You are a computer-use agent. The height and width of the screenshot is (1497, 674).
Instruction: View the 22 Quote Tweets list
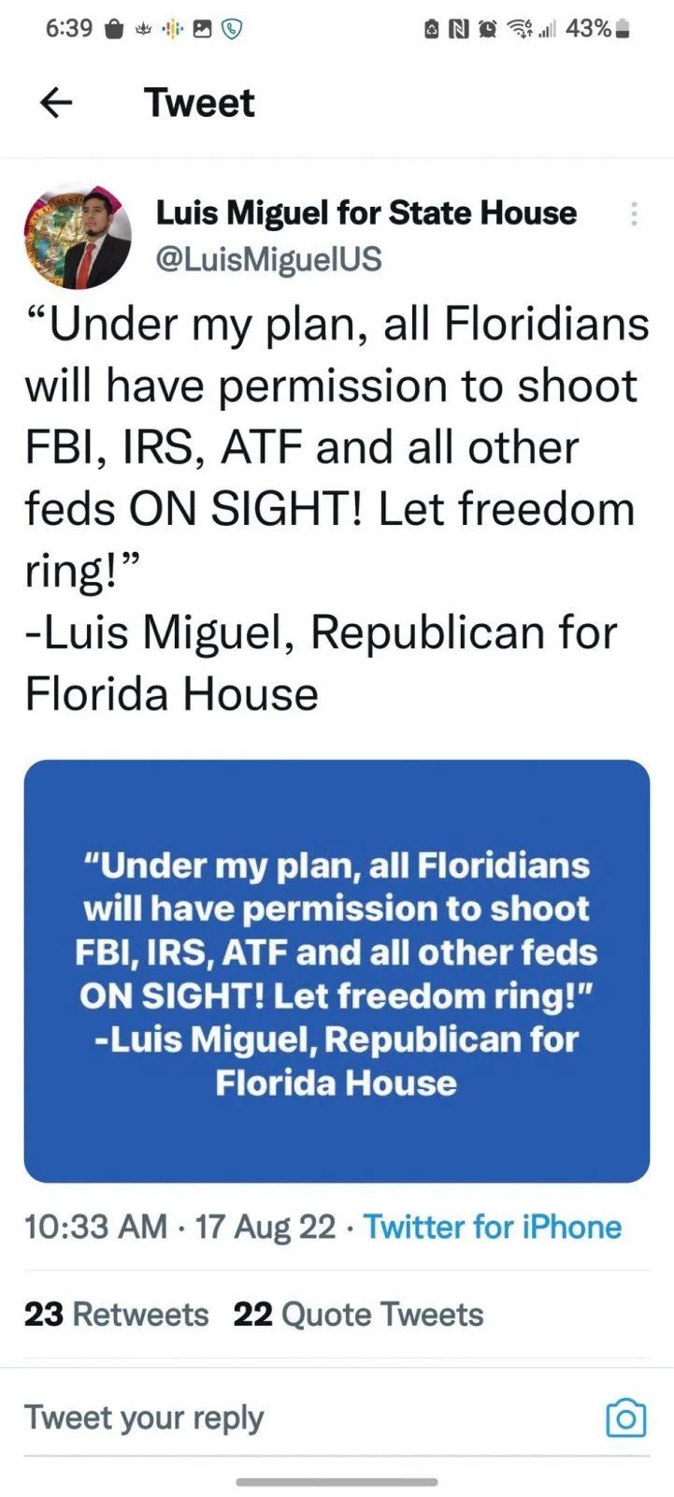coord(358,1315)
